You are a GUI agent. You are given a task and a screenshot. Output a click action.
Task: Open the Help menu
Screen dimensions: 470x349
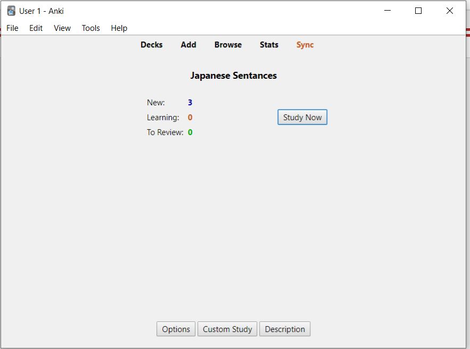[119, 28]
